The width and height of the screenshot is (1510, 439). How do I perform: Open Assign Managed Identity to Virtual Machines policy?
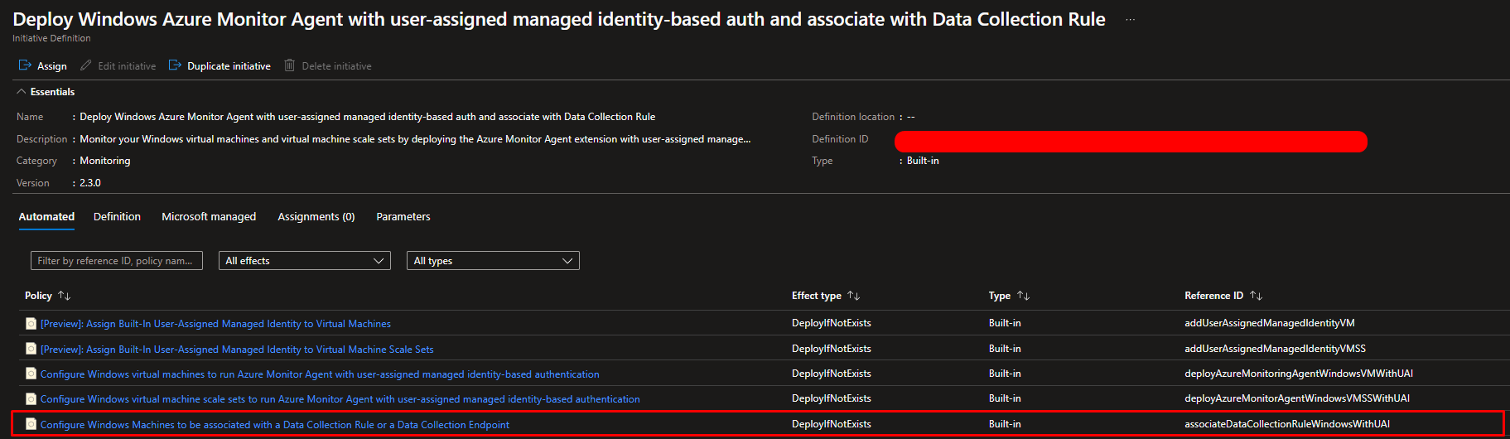(x=215, y=324)
